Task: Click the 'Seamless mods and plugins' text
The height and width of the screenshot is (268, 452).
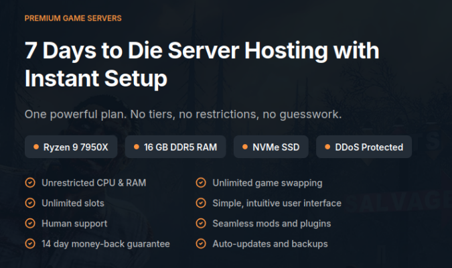Action: [x=272, y=224]
